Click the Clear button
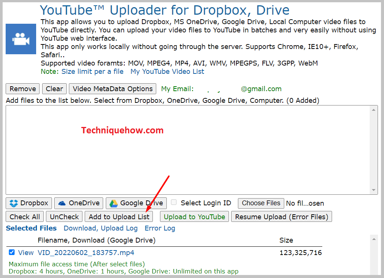This screenshot has width=384, height=278. pos(54,89)
